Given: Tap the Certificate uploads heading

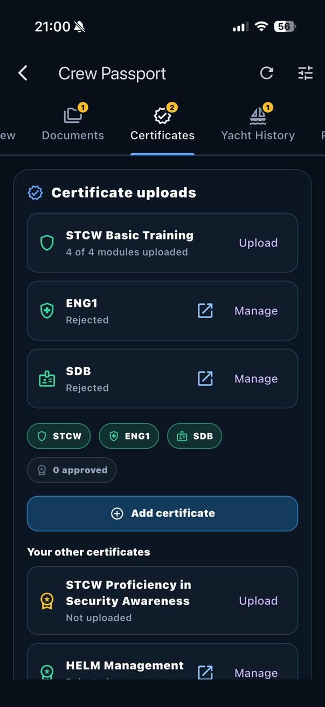Looking at the screenshot, I should coord(123,193).
